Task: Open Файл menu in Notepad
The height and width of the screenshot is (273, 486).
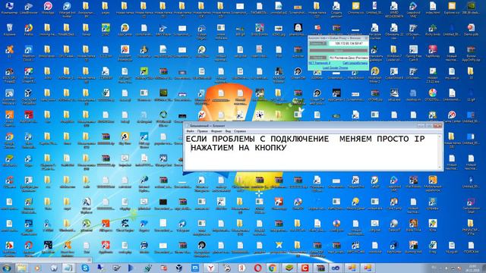Action: (190, 131)
